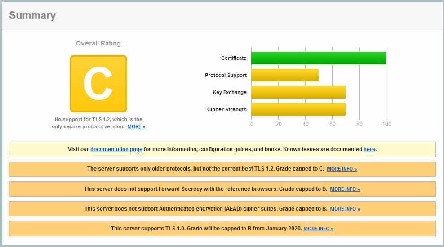Click the 'Cipher Strength' chart label
This screenshot has height=247, width=444.
pyautogui.click(x=226, y=109)
